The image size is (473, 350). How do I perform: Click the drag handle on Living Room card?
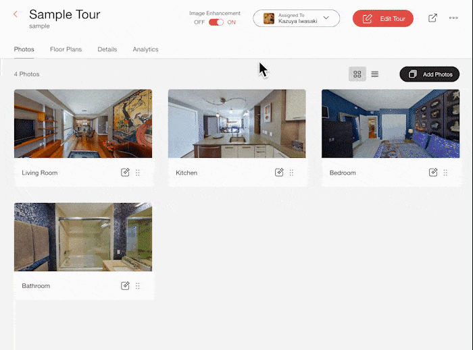click(x=138, y=173)
